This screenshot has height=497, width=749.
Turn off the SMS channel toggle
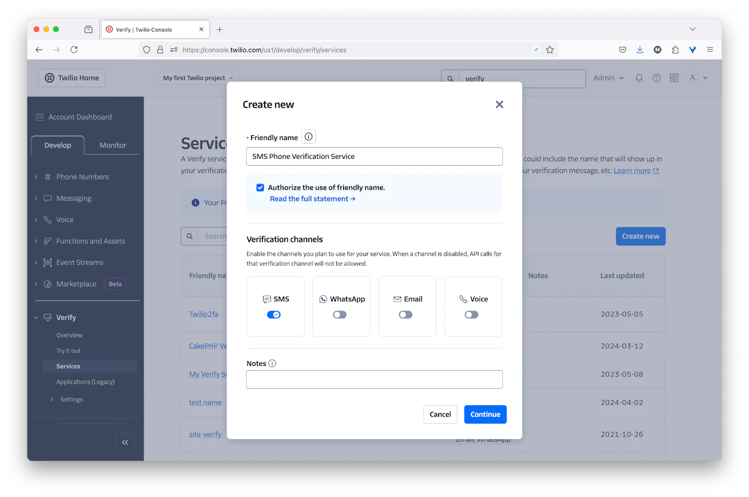coord(274,315)
